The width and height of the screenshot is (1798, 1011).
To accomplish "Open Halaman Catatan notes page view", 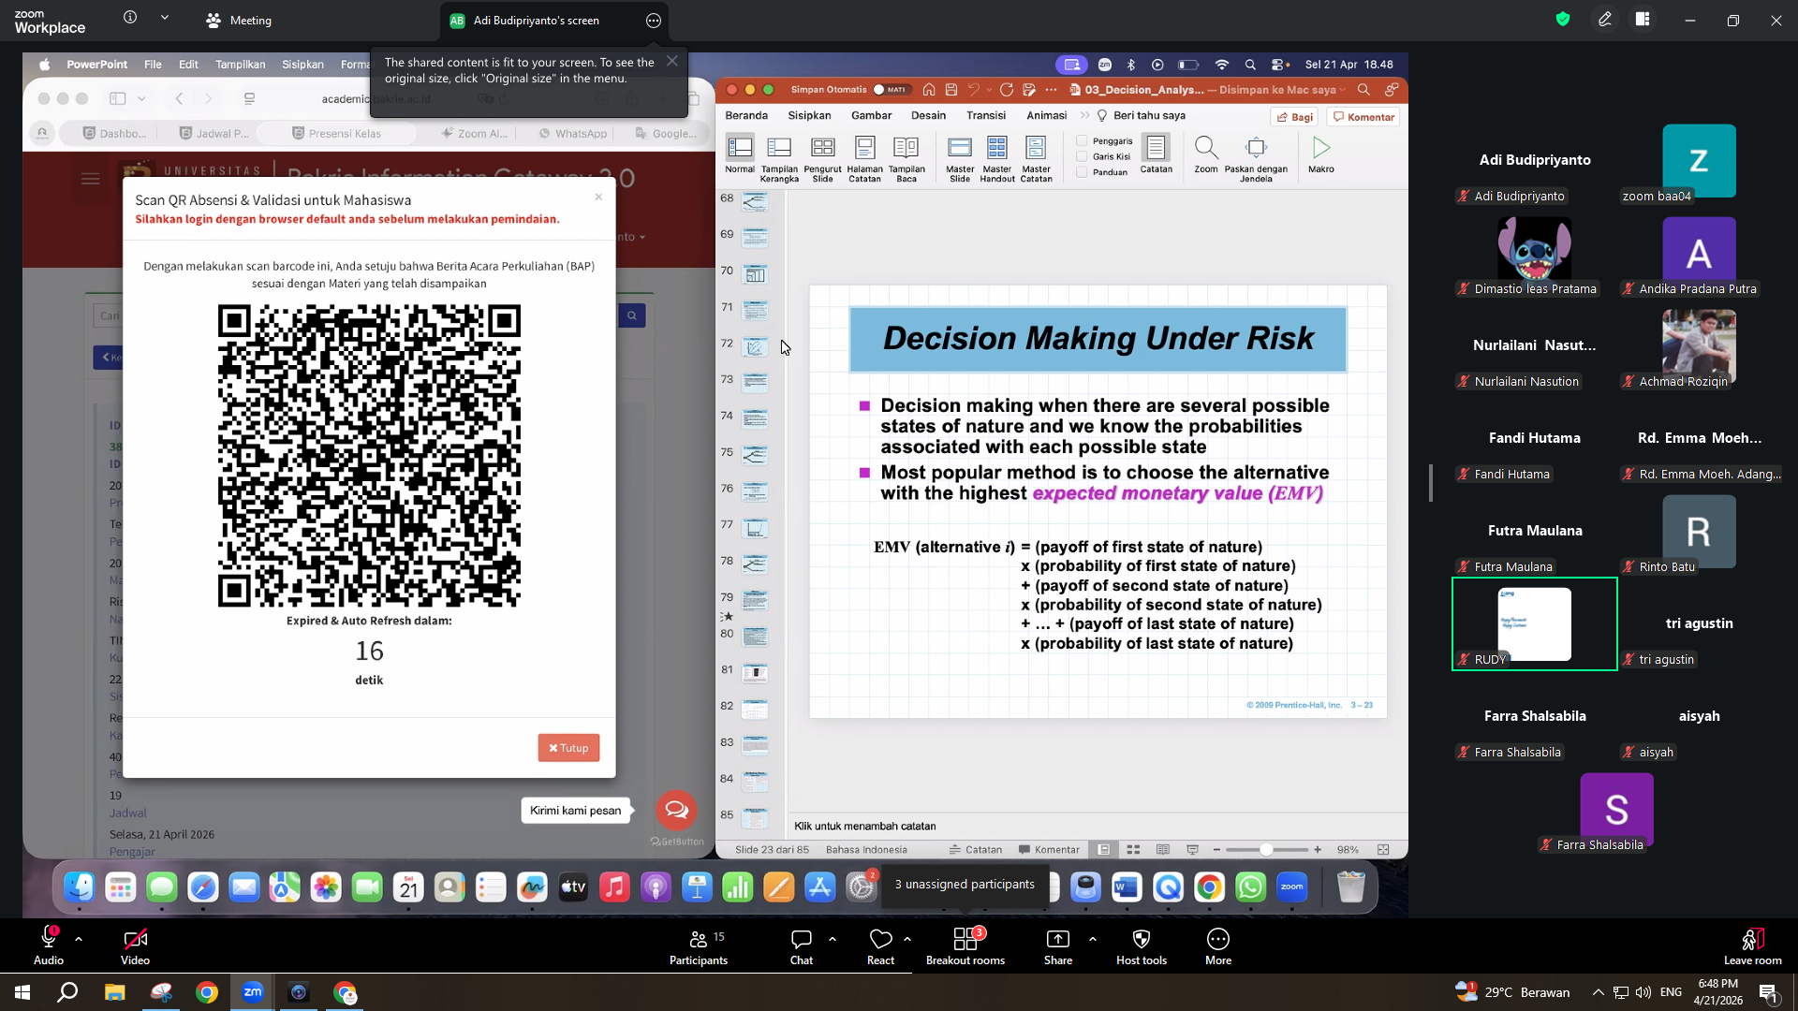I will pos(864,159).
